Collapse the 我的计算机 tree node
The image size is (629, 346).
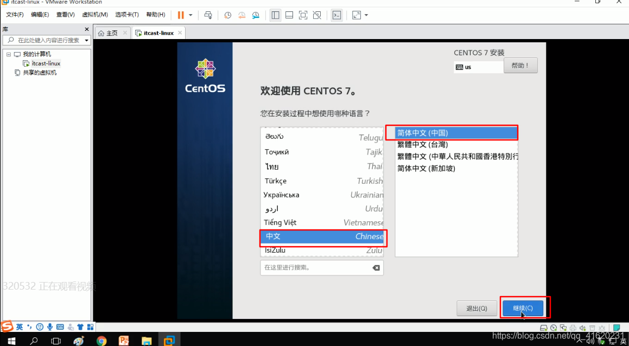coord(9,54)
